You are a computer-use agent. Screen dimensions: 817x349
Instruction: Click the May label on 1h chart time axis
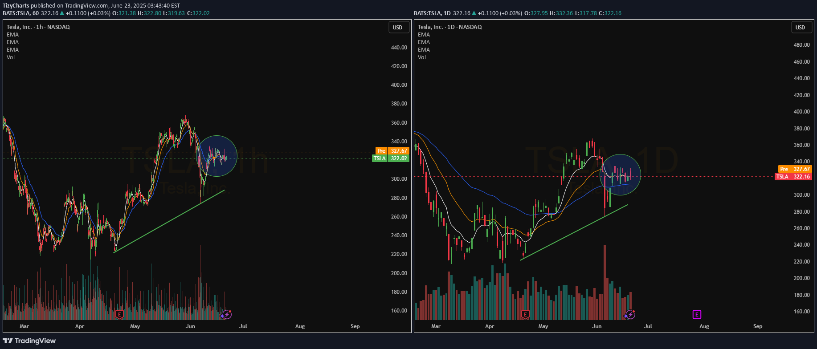pos(135,326)
